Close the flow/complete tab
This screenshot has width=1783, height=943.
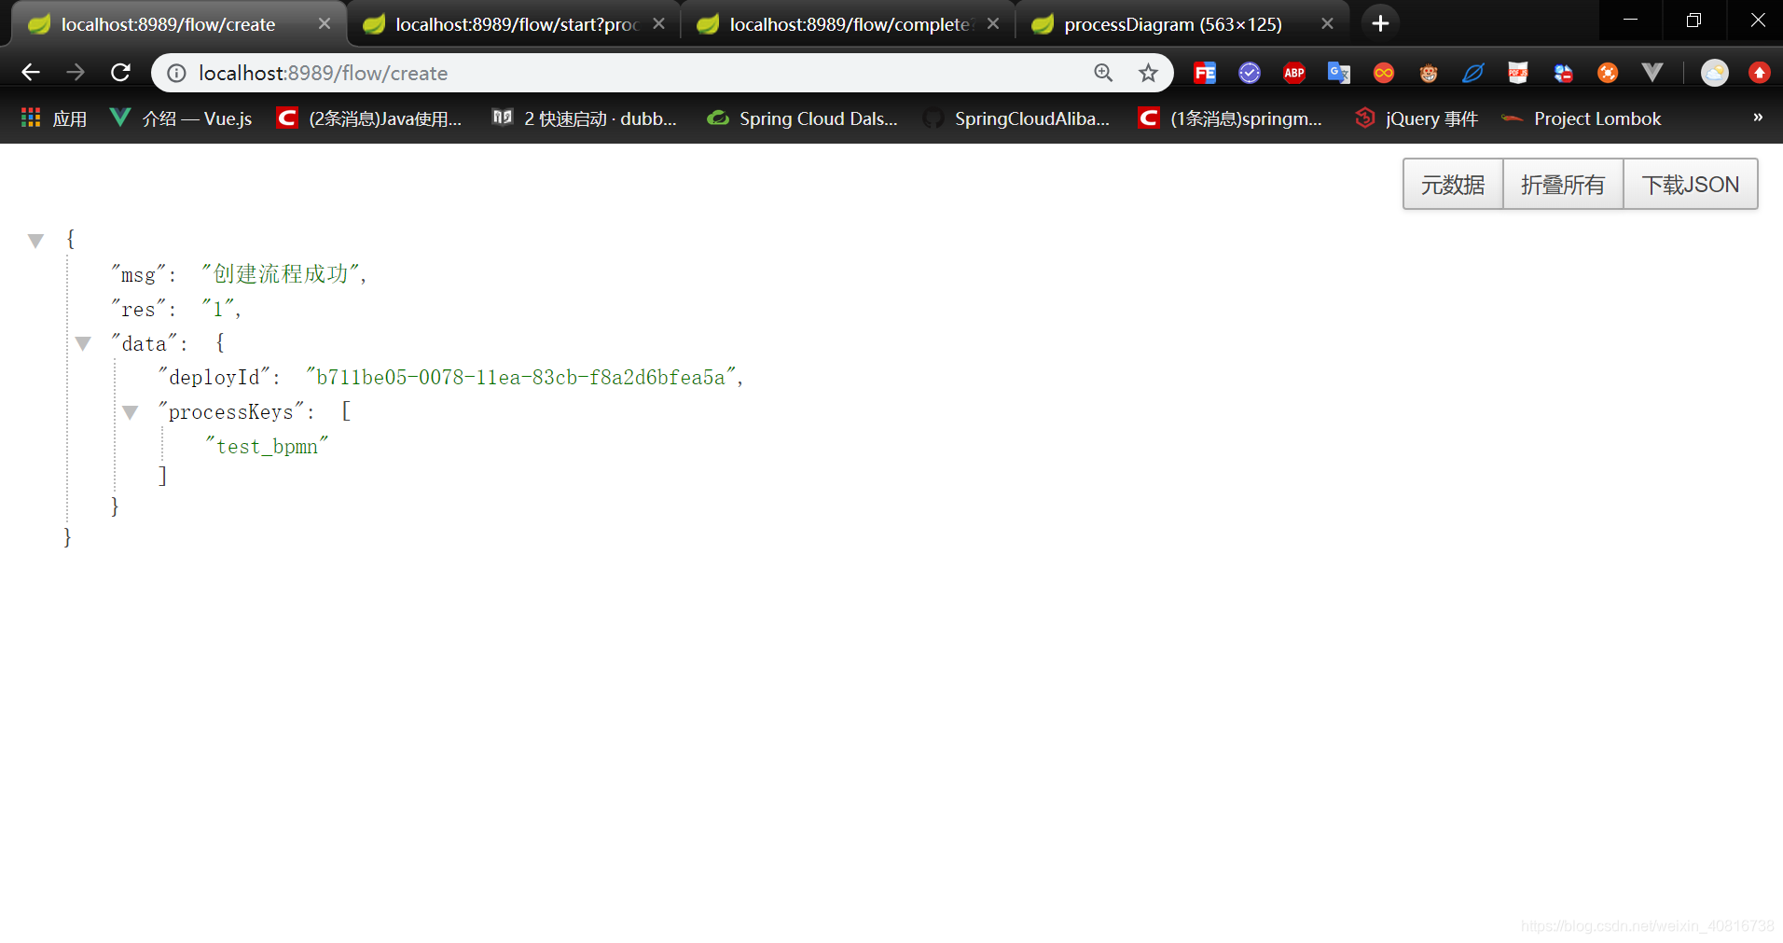(993, 23)
